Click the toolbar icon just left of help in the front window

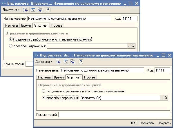click(72, 62)
